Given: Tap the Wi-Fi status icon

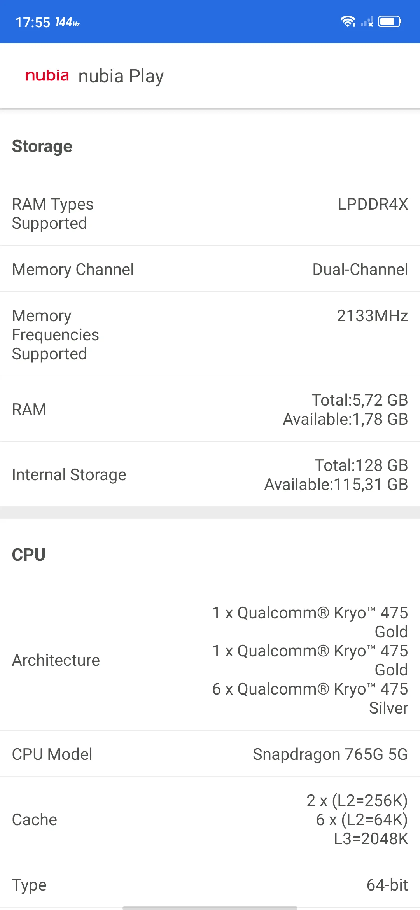Looking at the screenshot, I should tap(348, 21).
